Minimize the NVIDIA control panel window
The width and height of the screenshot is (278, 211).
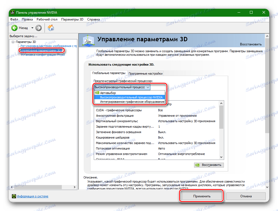coord(239,12)
